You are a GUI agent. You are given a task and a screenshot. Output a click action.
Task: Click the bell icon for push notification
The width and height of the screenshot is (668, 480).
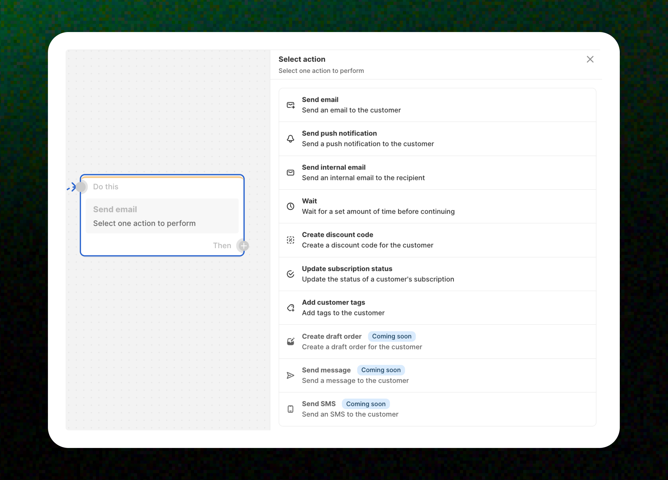290,139
